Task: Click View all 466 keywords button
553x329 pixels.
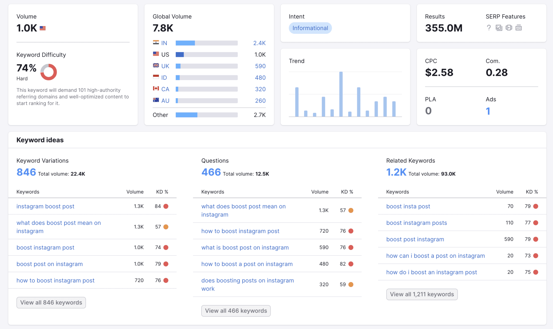Action: (236, 311)
